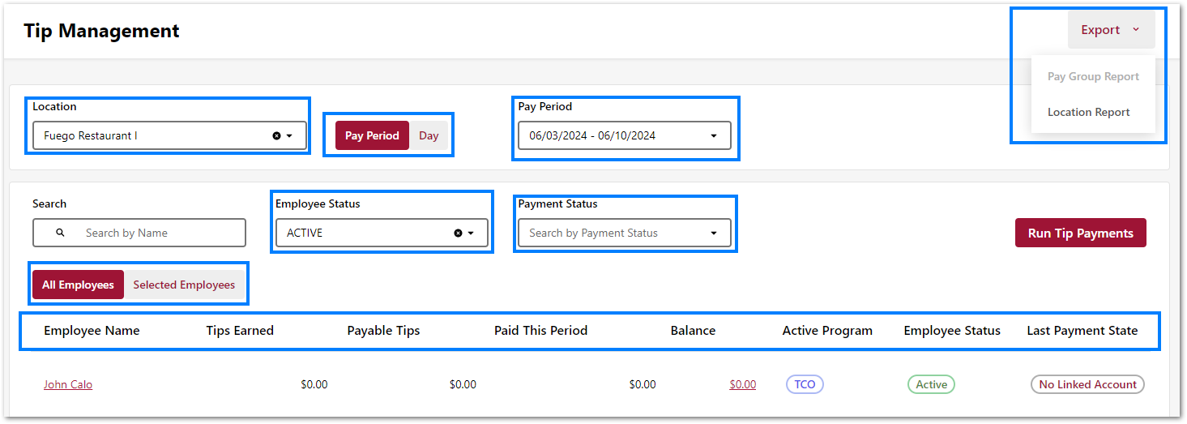Click the search magnifier icon
Image resolution: width=1187 pixels, height=424 pixels.
click(61, 233)
